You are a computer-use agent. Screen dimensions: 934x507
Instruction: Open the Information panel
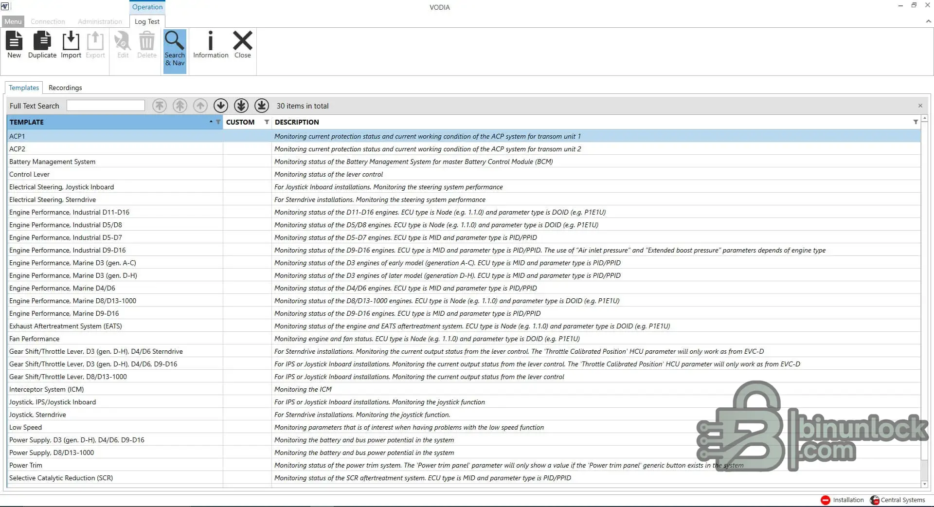click(x=211, y=45)
